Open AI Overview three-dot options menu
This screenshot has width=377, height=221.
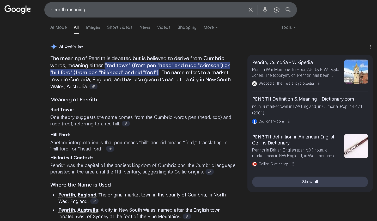pyautogui.click(x=370, y=47)
